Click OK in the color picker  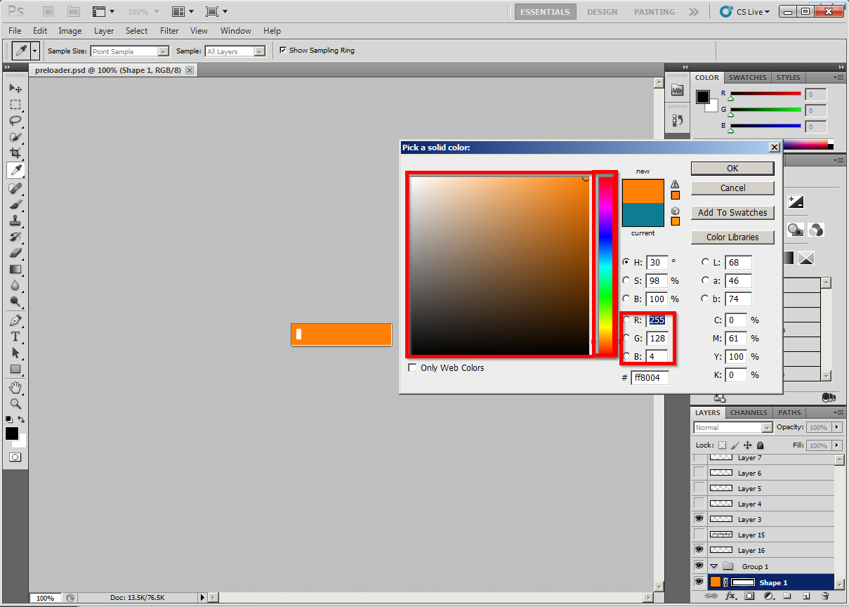[732, 168]
